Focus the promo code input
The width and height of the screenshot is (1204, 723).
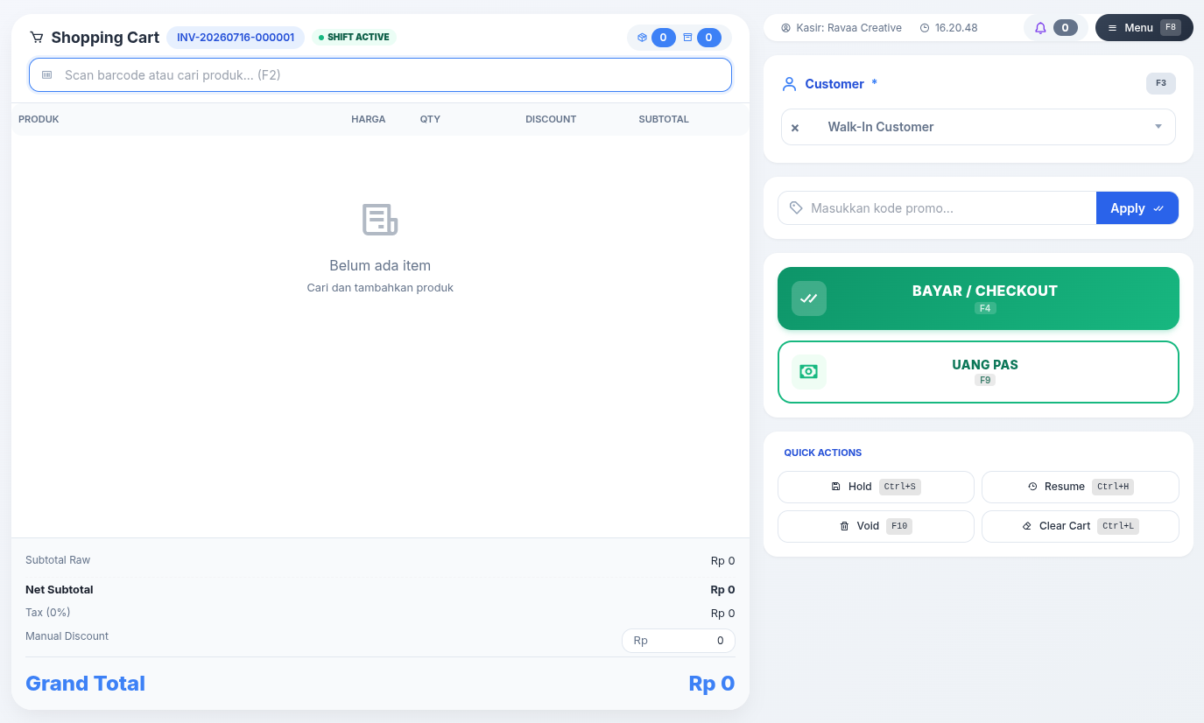(x=937, y=208)
